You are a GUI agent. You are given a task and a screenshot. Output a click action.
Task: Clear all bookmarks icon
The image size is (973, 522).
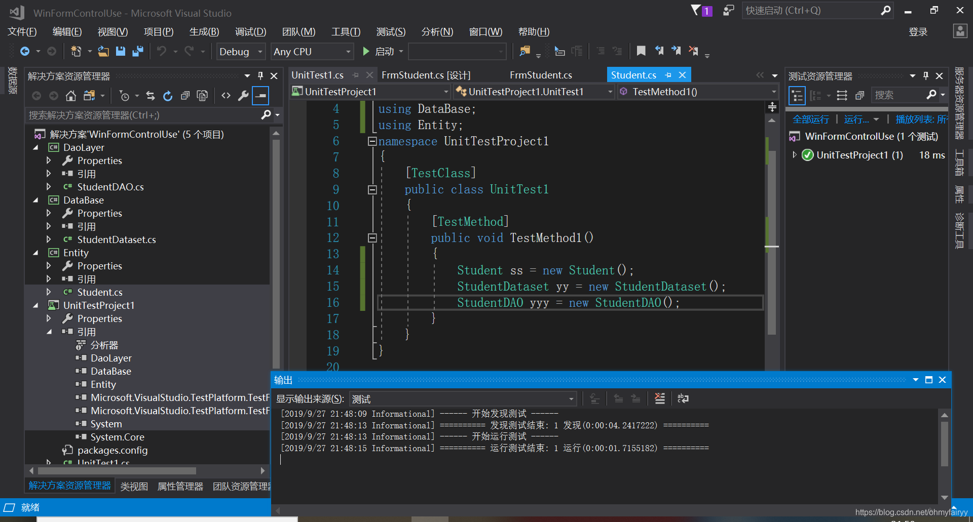coord(693,51)
